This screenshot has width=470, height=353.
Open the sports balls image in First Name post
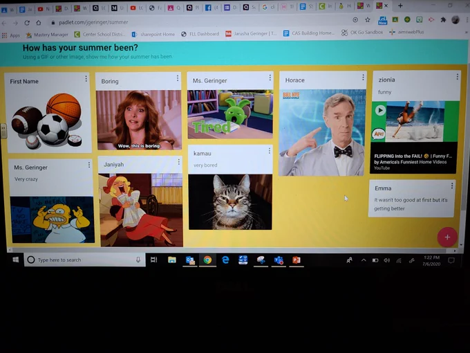[48, 121]
